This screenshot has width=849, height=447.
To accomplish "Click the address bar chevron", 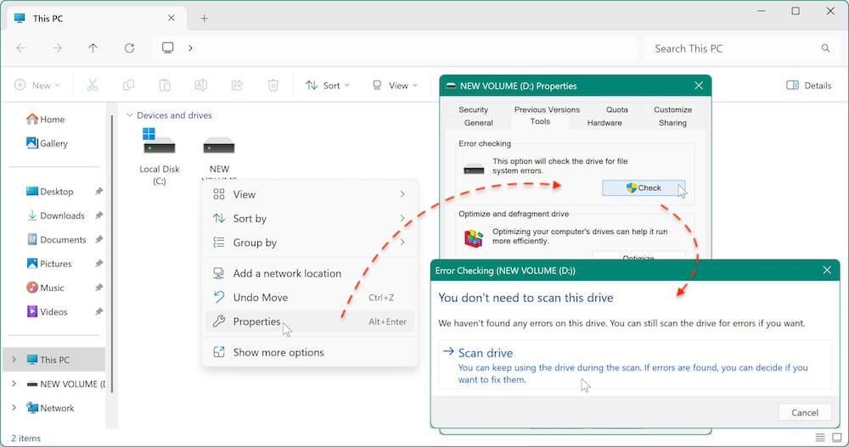I will click(190, 48).
